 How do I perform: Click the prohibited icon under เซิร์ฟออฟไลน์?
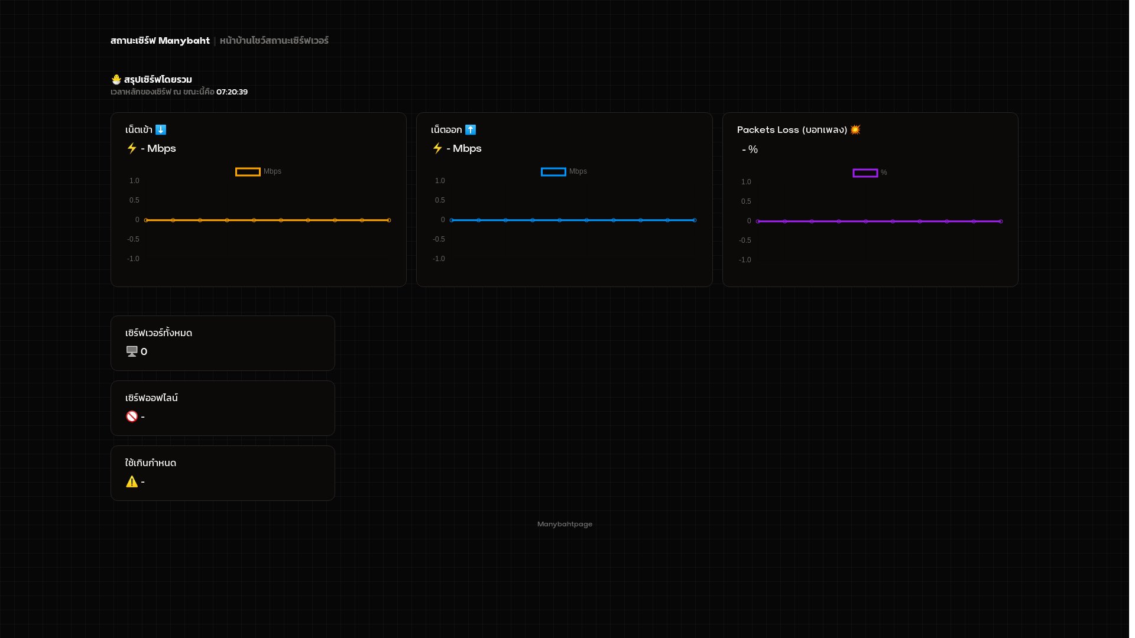132,416
